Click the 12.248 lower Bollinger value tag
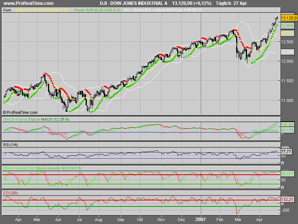This screenshot has width=298, height=224. coord(287,52)
